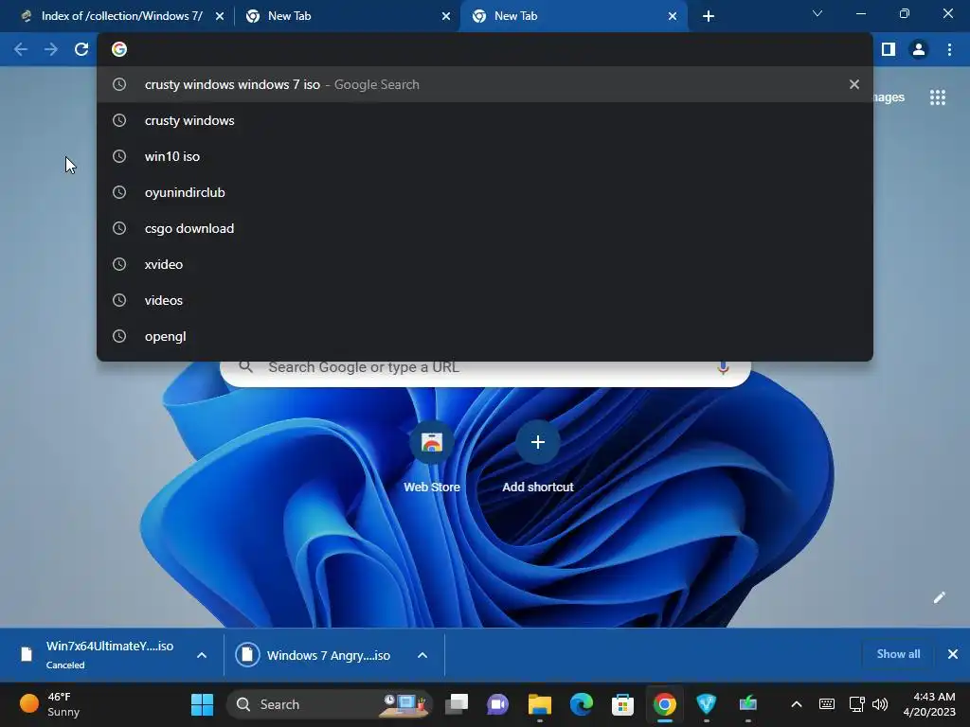This screenshot has width=970, height=727.
Task: Open the Chrome side panel icon
Action: point(889,49)
